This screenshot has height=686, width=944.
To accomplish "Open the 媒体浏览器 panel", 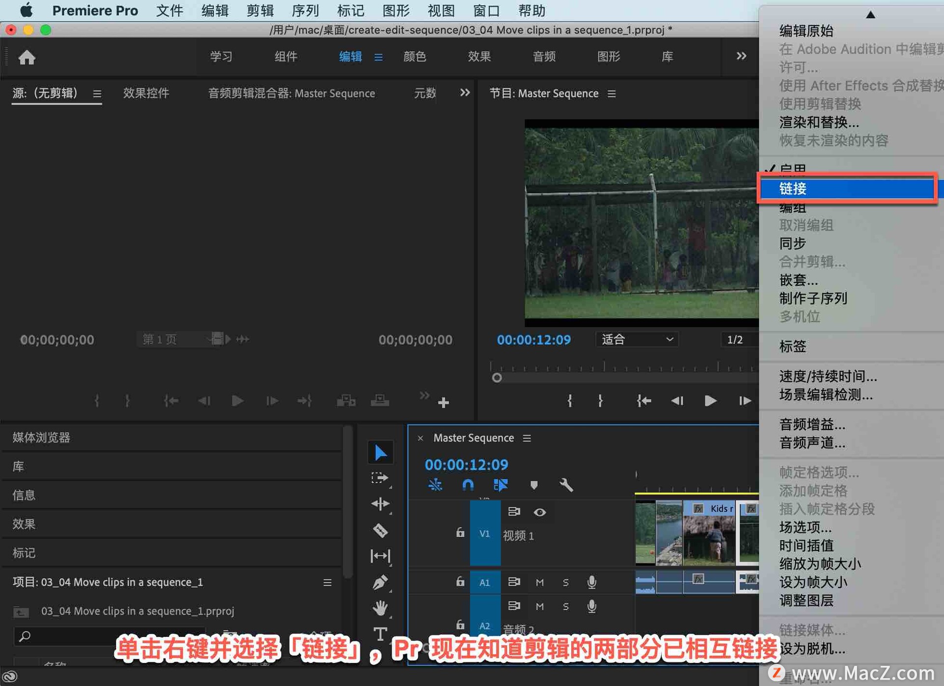I will point(41,438).
